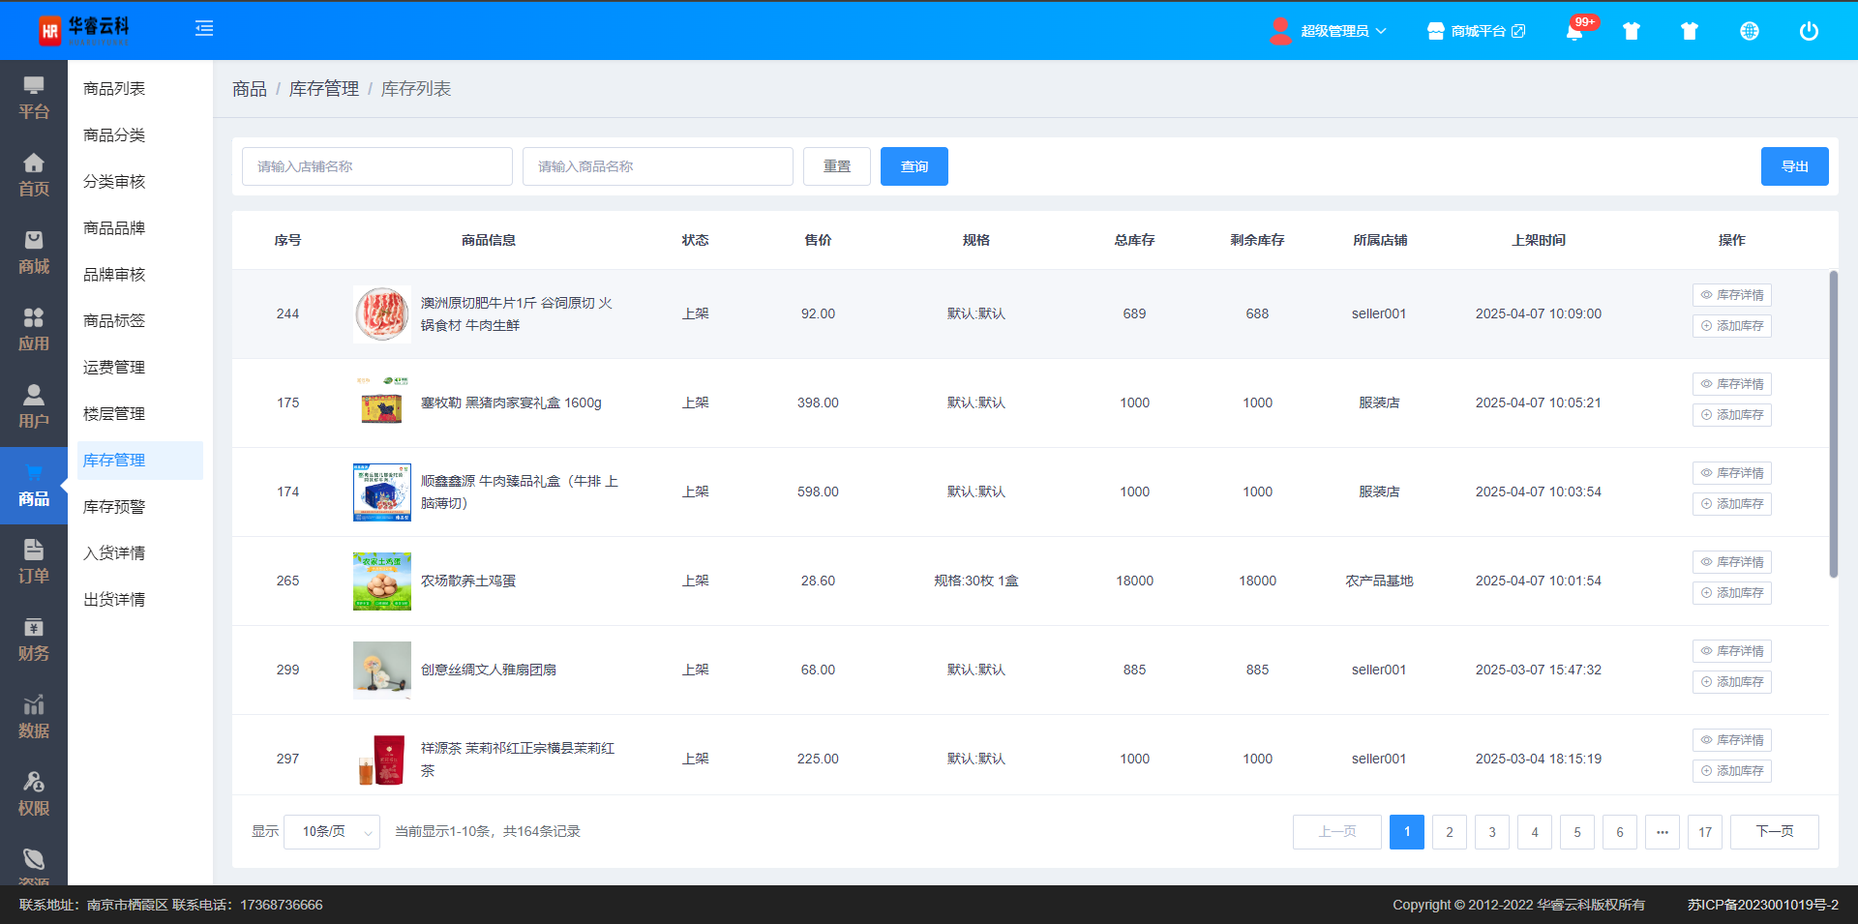Click the 导出 export button
1858x924 pixels.
click(1794, 166)
